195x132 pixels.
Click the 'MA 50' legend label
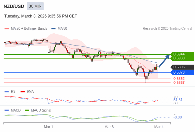62,29
